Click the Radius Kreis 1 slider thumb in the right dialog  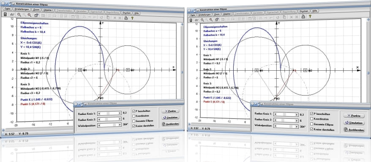coord(284,114)
